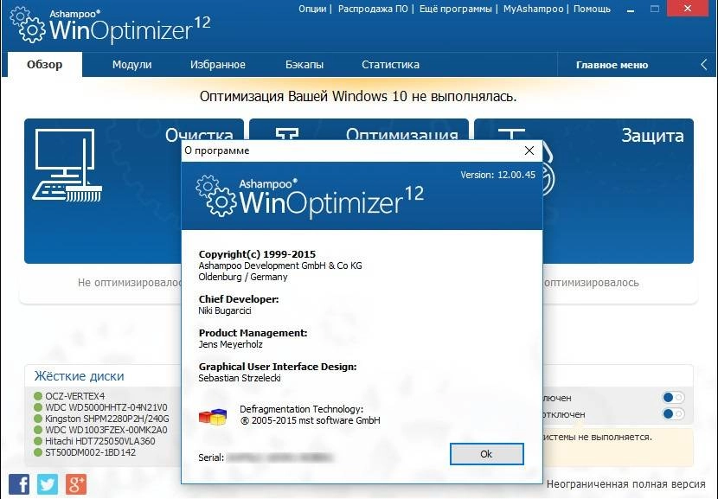718x499 pixels.
Task: Close the О программе dialog with X
Action: coord(529,150)
